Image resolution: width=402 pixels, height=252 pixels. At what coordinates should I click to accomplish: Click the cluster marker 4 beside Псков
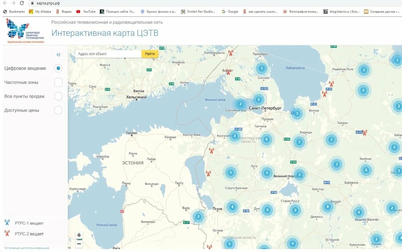point(232,207)
